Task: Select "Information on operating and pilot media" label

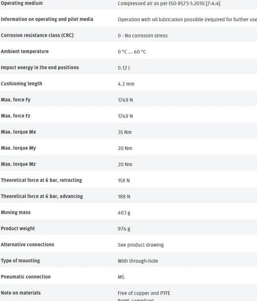Action: click(47, 19)
